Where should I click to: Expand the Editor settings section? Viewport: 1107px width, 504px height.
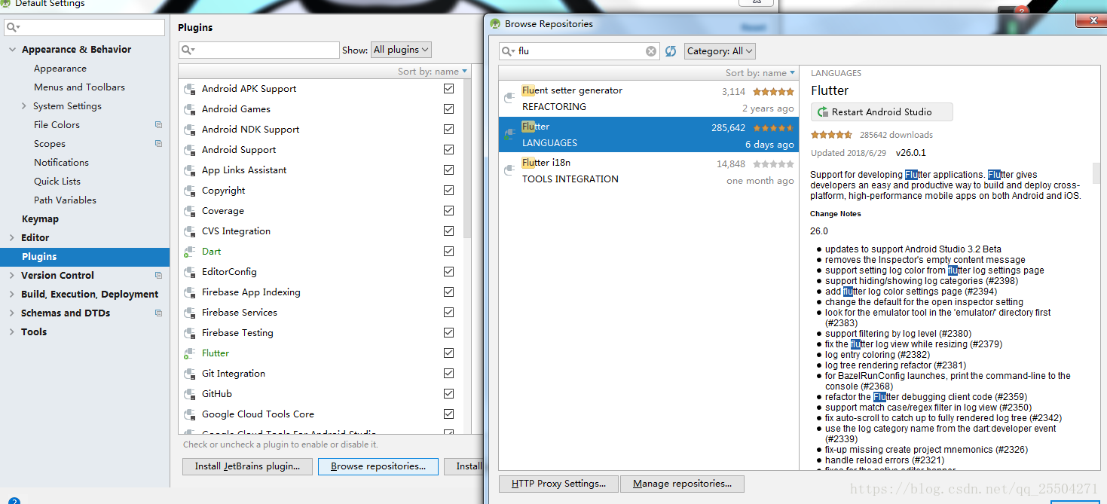point(11,238)
